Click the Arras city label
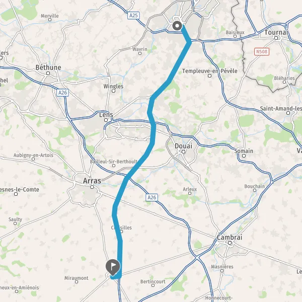The height and width of the screenshot is (302, 302). pyautogui.click(x=92, y=181)
